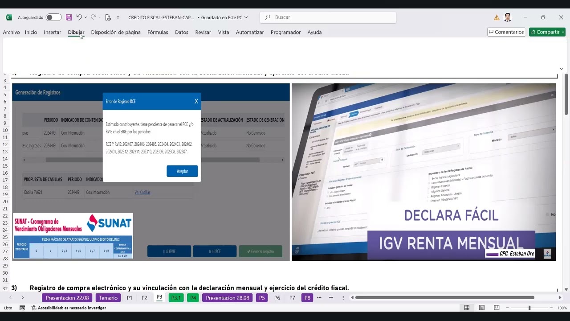The height and width of the screenshot is (321, 570).
Task: Open the Redo history dropdown arrow
Action: (x=100, y=17)
